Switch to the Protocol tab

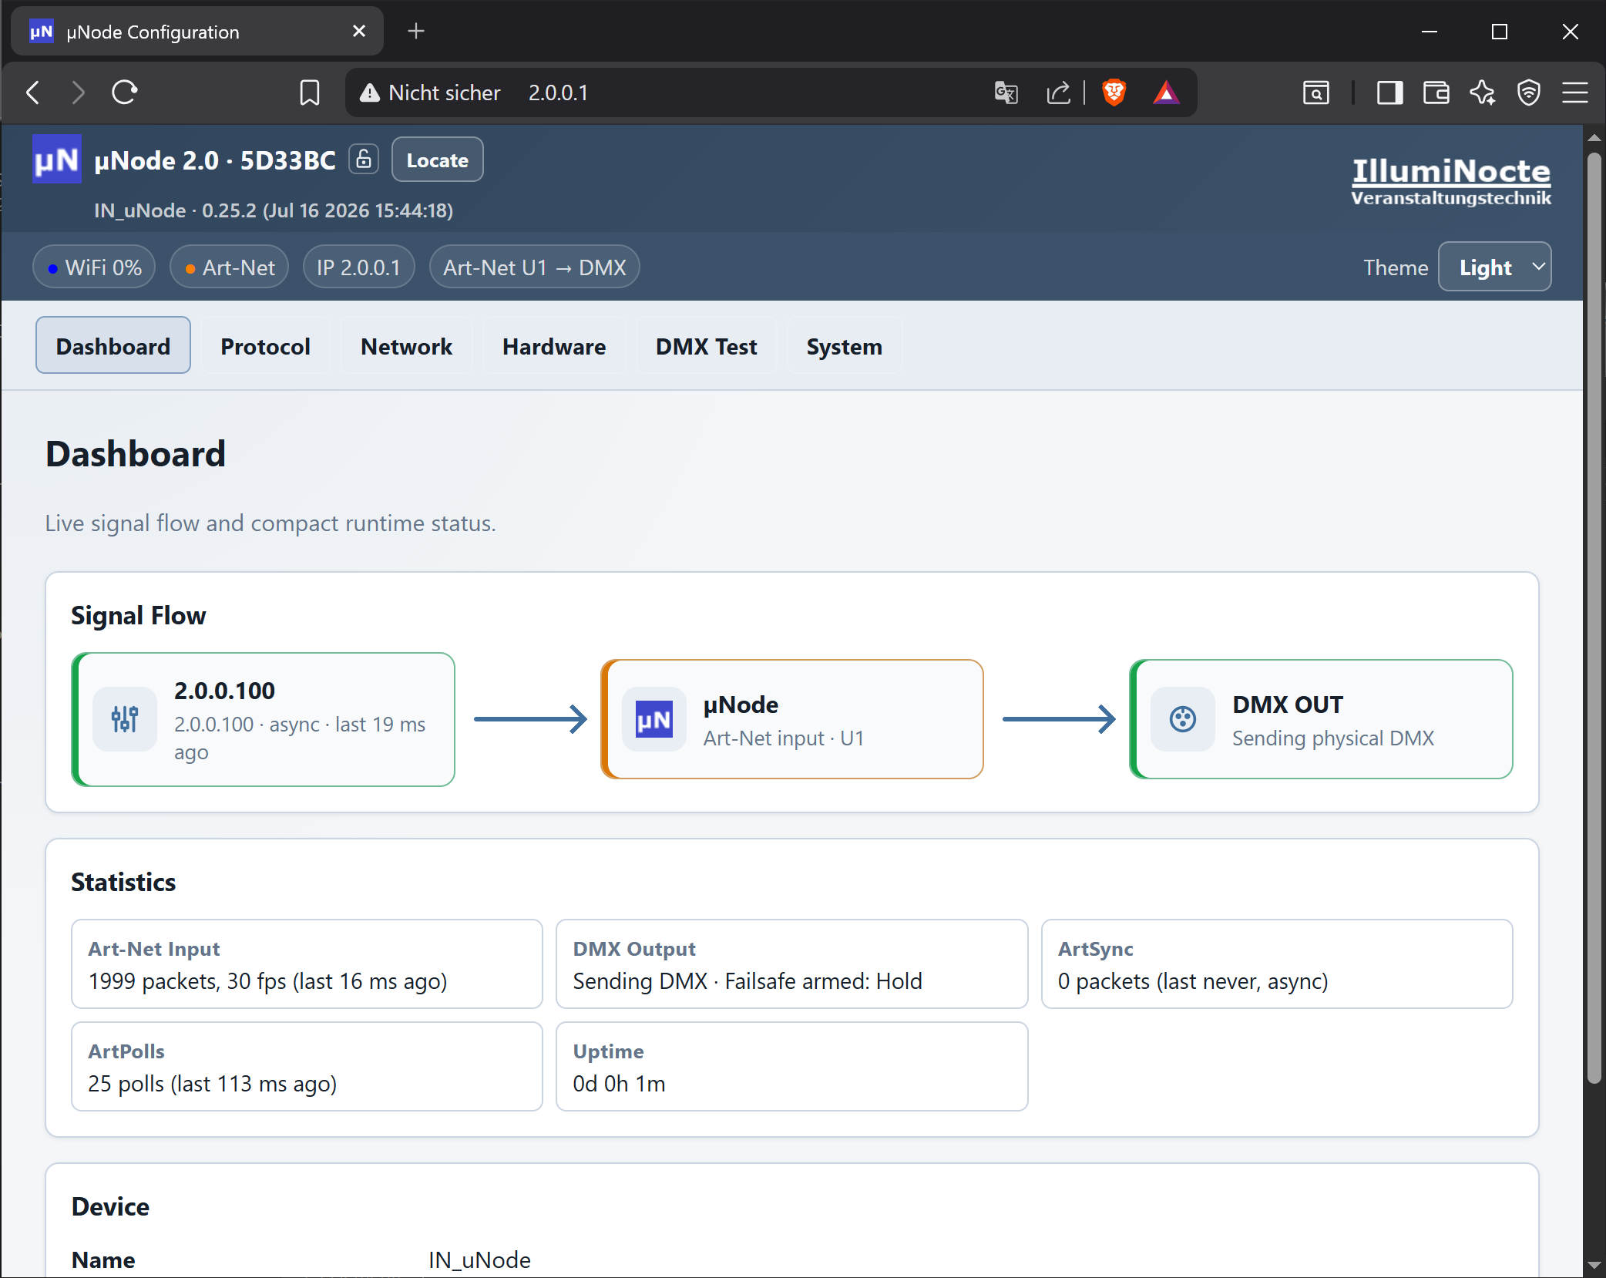(x=265, y=346)
